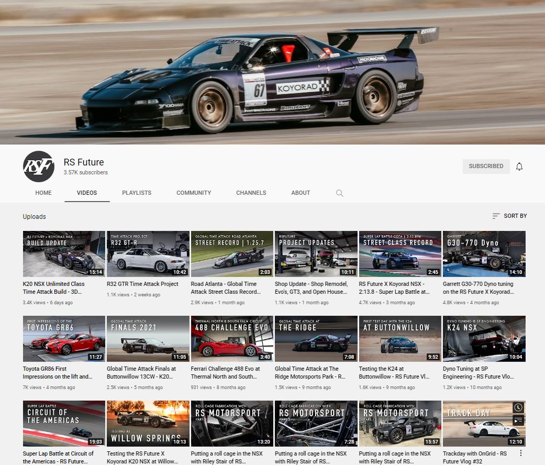The height and width of the screenshot is (465, 545).
Task: View the About tab
Action: point(301,193)
